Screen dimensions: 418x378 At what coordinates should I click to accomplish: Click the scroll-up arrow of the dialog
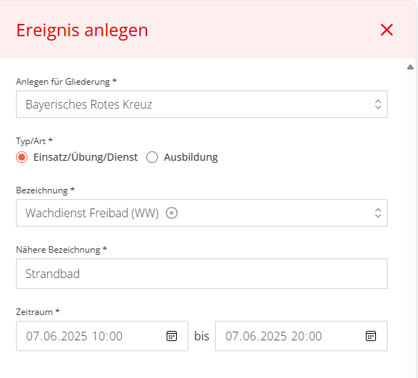pyautogui.click(x=410, y=67)
